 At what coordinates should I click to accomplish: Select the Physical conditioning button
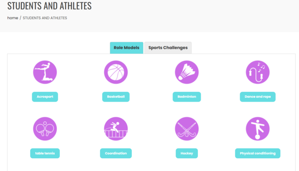pos(258,153)
